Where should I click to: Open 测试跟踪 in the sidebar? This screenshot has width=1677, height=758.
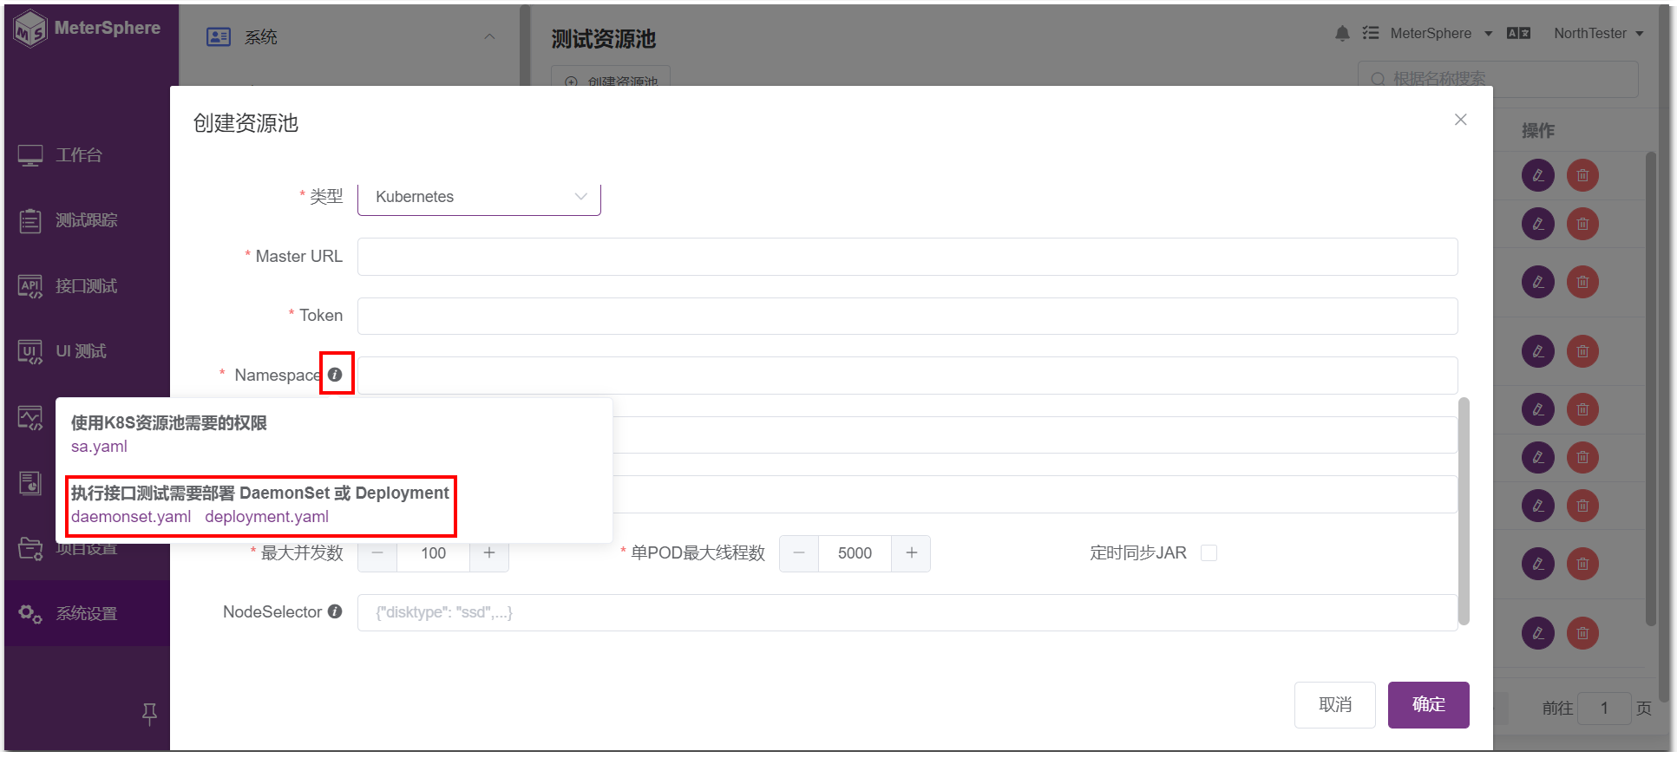(68, 220)
